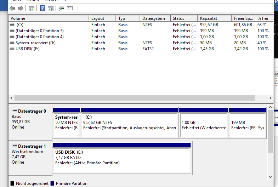Image resolution: width=278 pixels, height=187 pixels.
Task: Click "Wechselmedium" label under Datenträger 1
Action: point(27,152)
